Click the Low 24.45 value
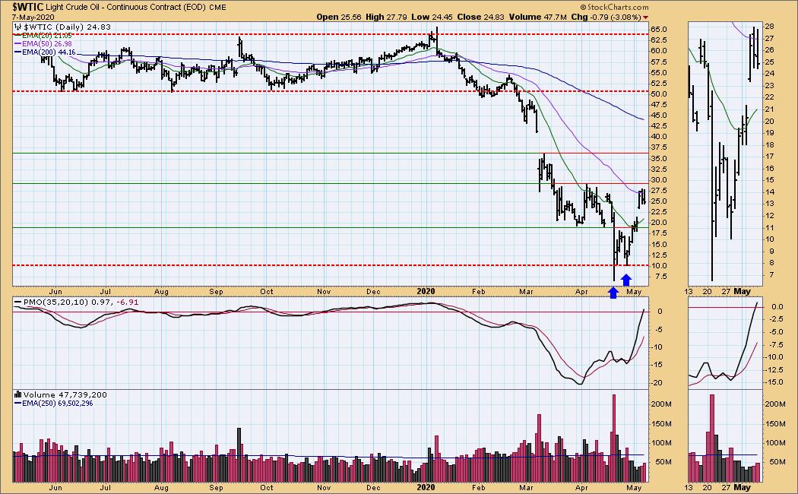This screenshot has height=494, width=798. 432,17
